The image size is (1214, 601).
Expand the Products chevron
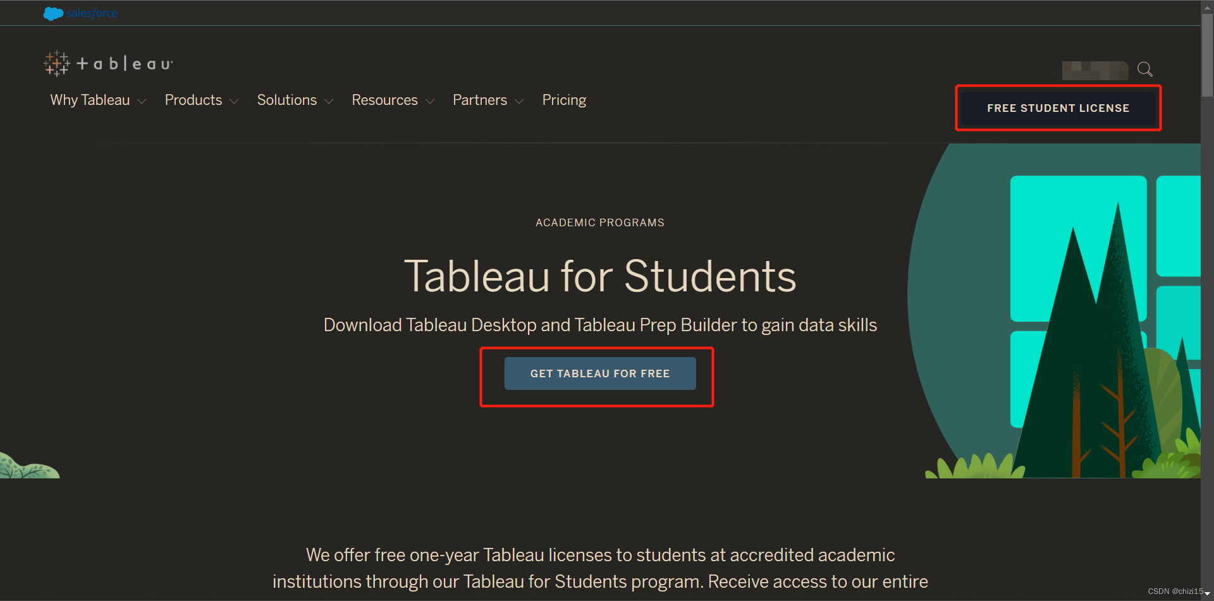pos(234,101)
